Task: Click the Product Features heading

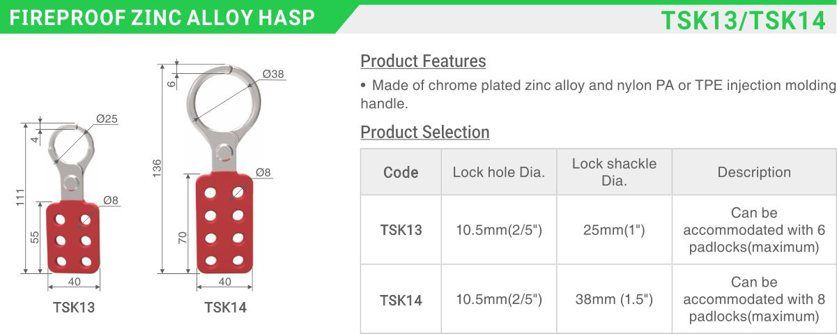Action: pos(423,61)
